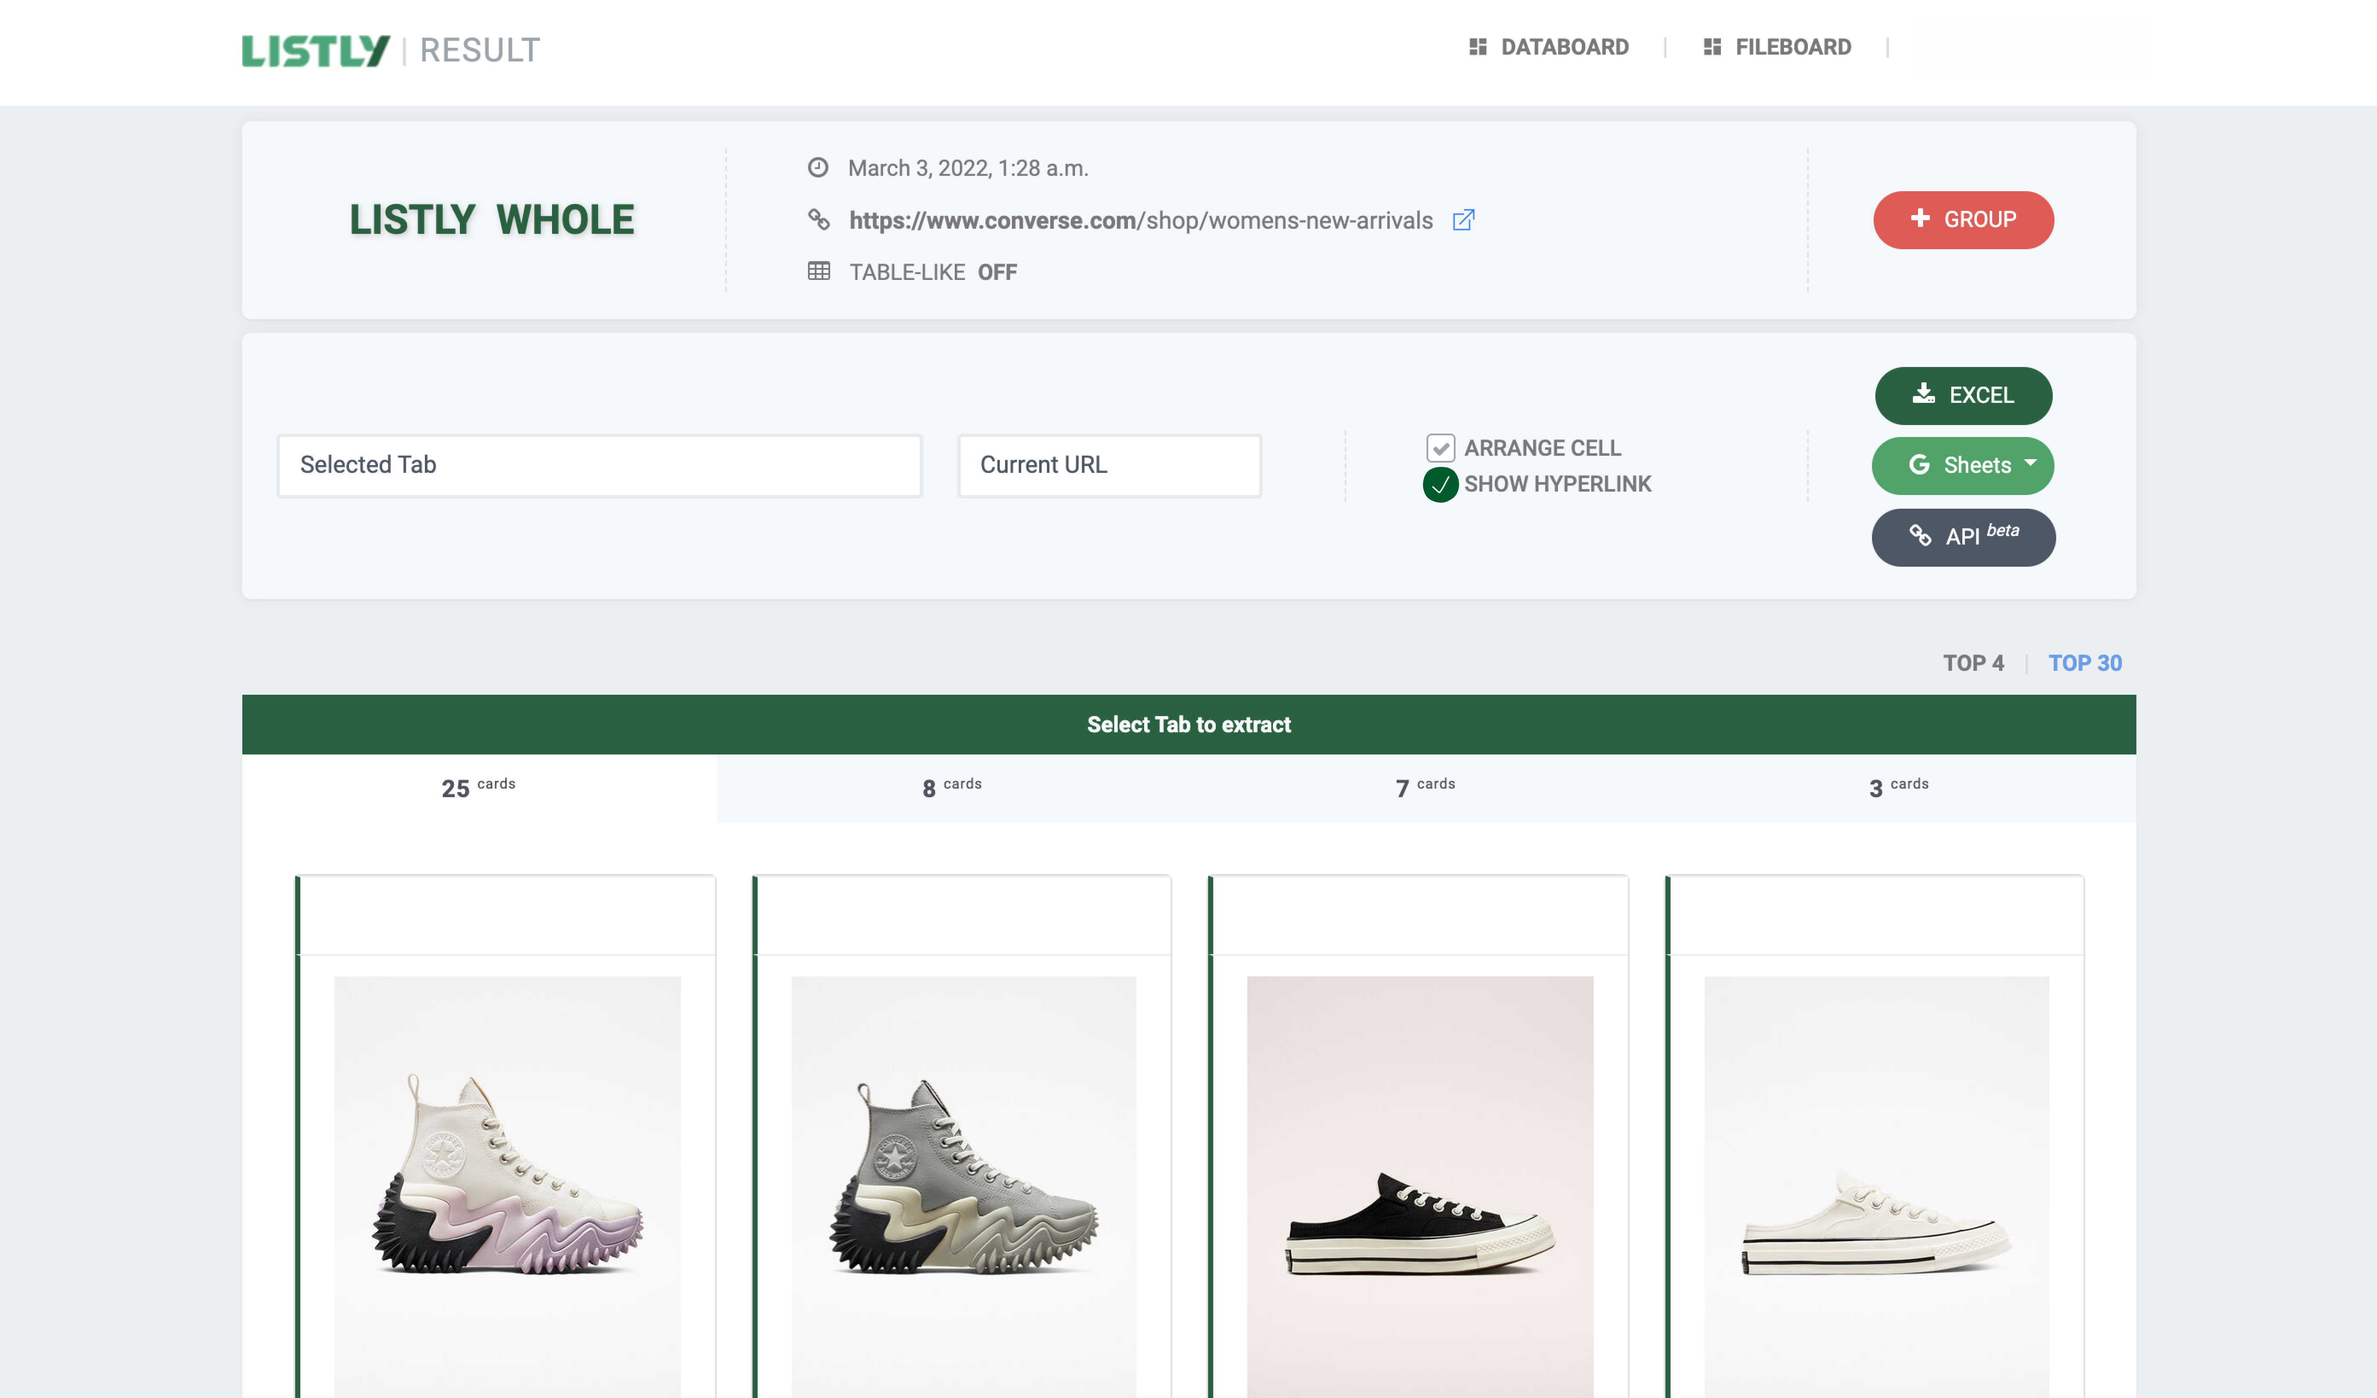Open the Selected Tab field
Screen dimensions: 2377x1398
(599, 465)
